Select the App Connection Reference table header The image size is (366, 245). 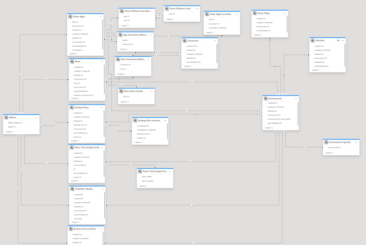coord(135,35)
